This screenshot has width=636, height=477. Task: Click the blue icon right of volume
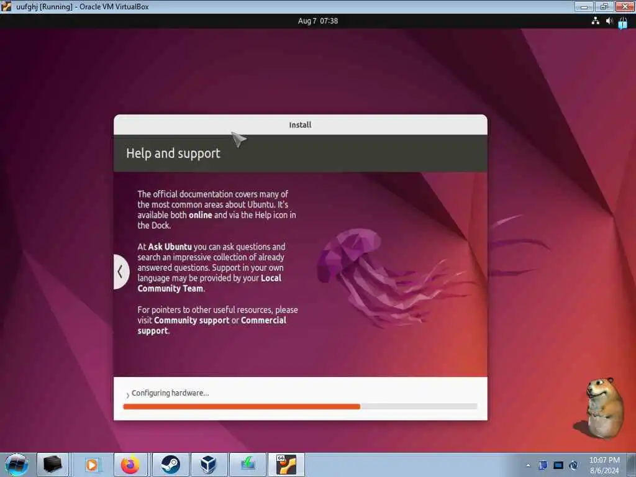(x=622, y=22)
